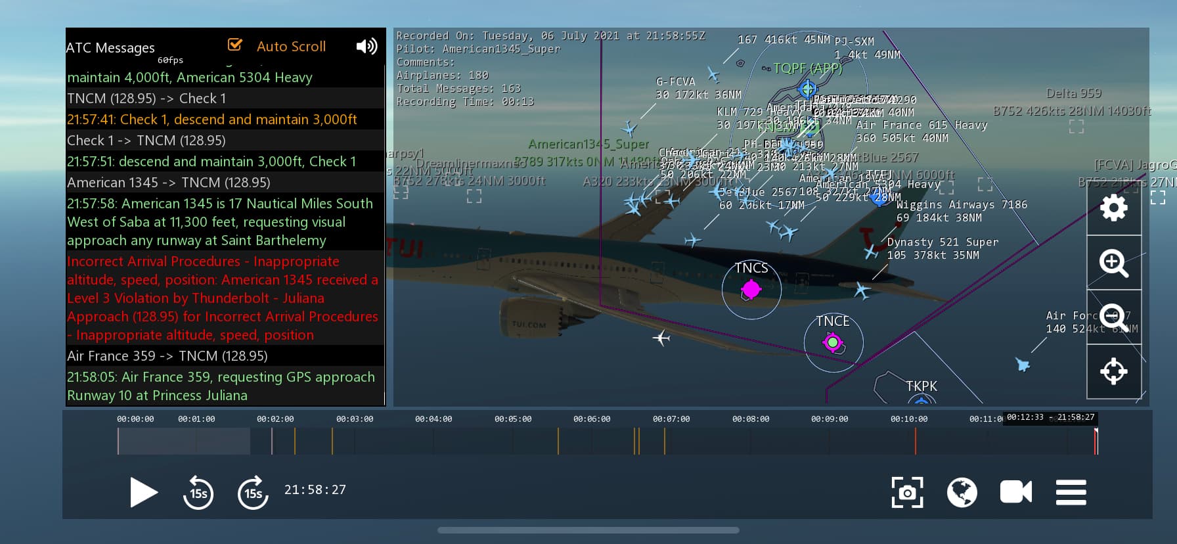Select the 21:57:58 American 1345 visual approach message
The width and height of the screenshot is (1177, 544).
[x=225, y=222]
